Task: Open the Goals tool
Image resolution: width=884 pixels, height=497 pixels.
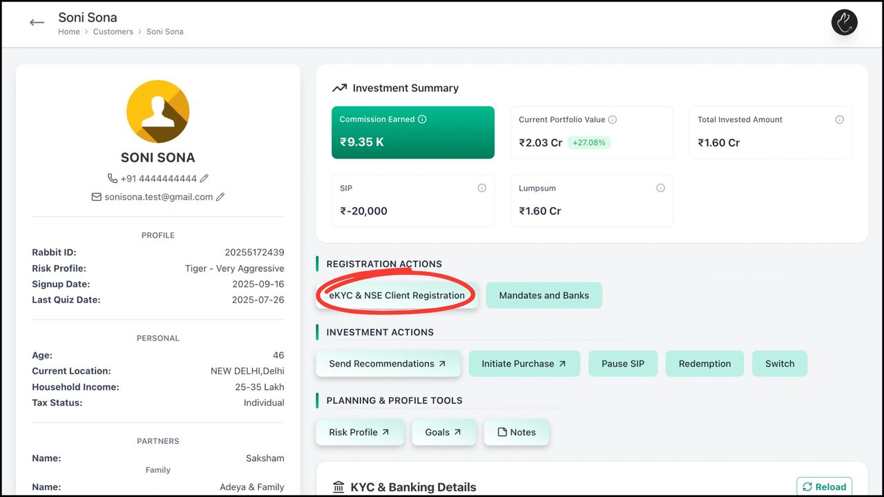Action: (443, 432)
